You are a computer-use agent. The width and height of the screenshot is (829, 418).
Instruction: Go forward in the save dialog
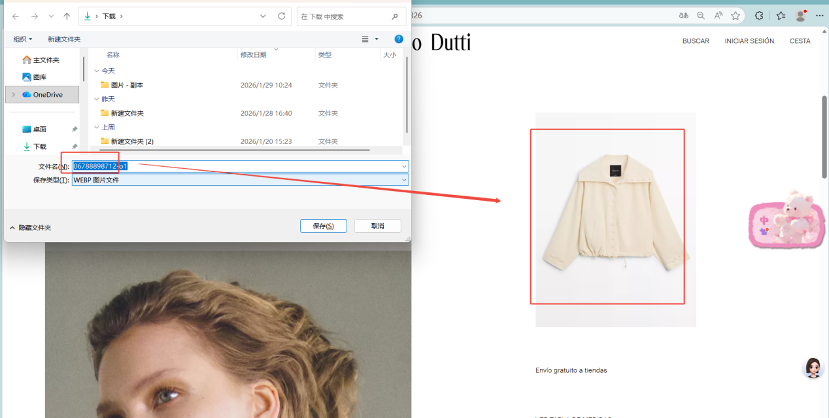coord(35,16)
